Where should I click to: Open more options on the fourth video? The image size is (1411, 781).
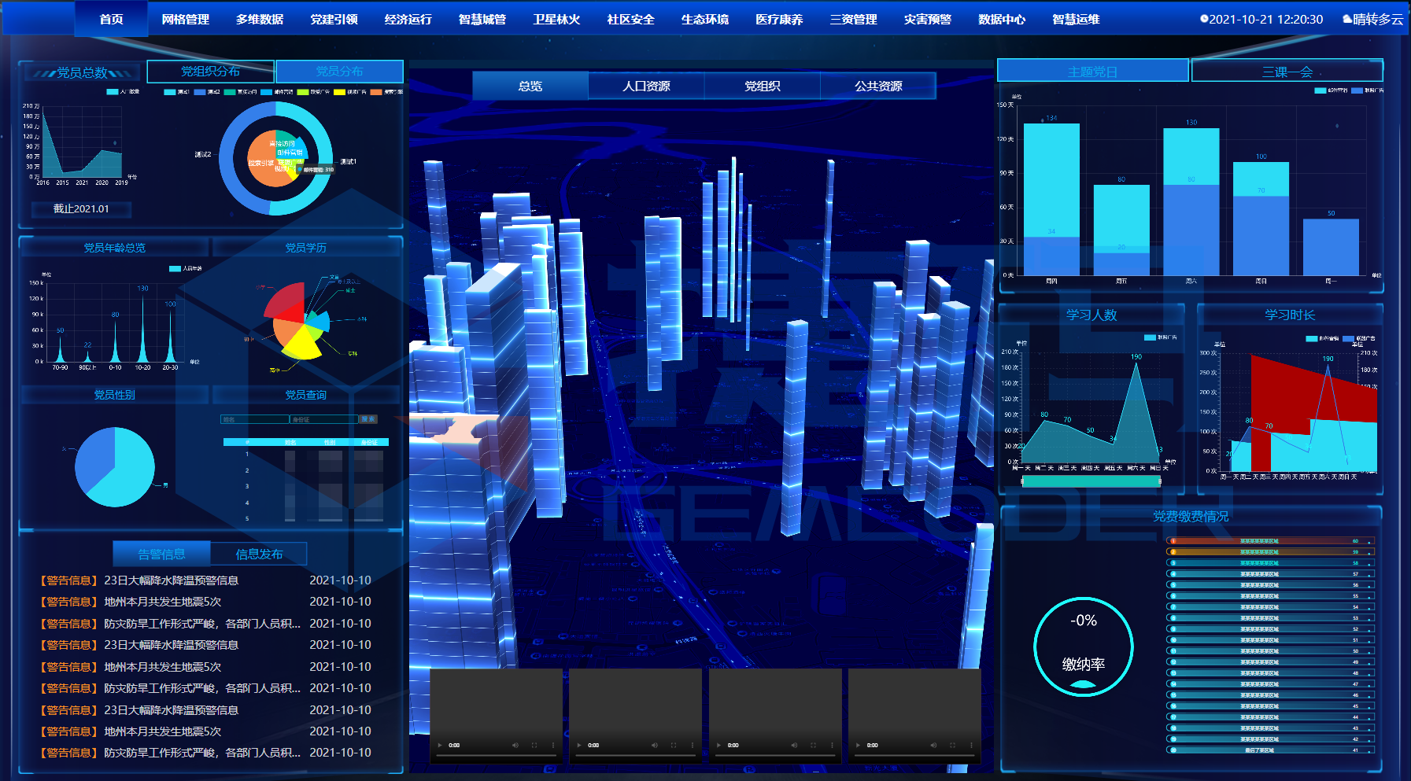click(x=971, y=745)
